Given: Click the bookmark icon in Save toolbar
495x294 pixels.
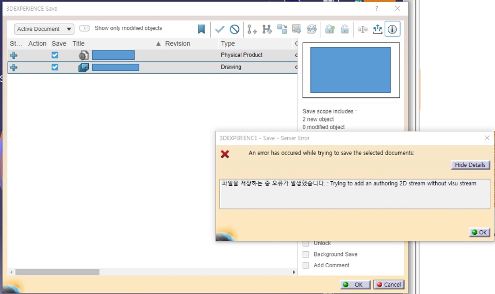Looking at the screenshot, I should [x=201, y=29].
